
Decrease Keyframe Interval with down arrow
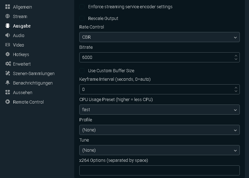point(236,91)
